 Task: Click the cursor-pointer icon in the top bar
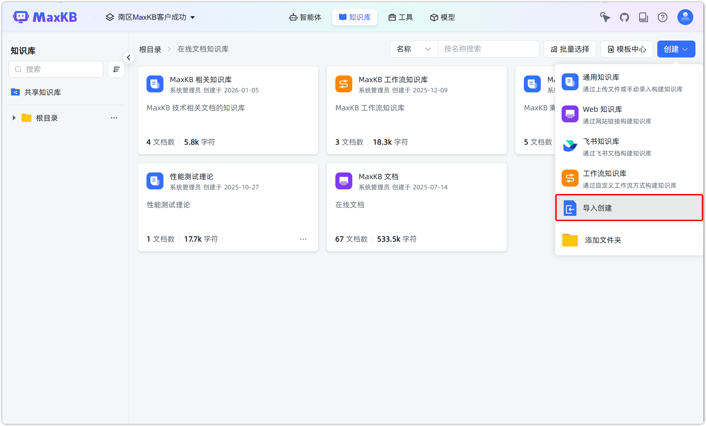click(x=605, y=17)
